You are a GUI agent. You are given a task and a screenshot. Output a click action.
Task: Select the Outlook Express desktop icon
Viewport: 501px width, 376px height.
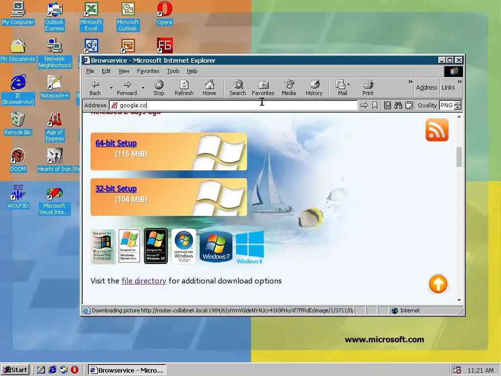pos(55,17)
